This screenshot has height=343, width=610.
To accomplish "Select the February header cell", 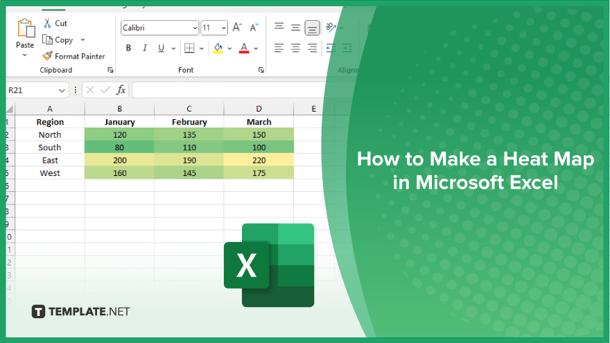I will 189,122.
